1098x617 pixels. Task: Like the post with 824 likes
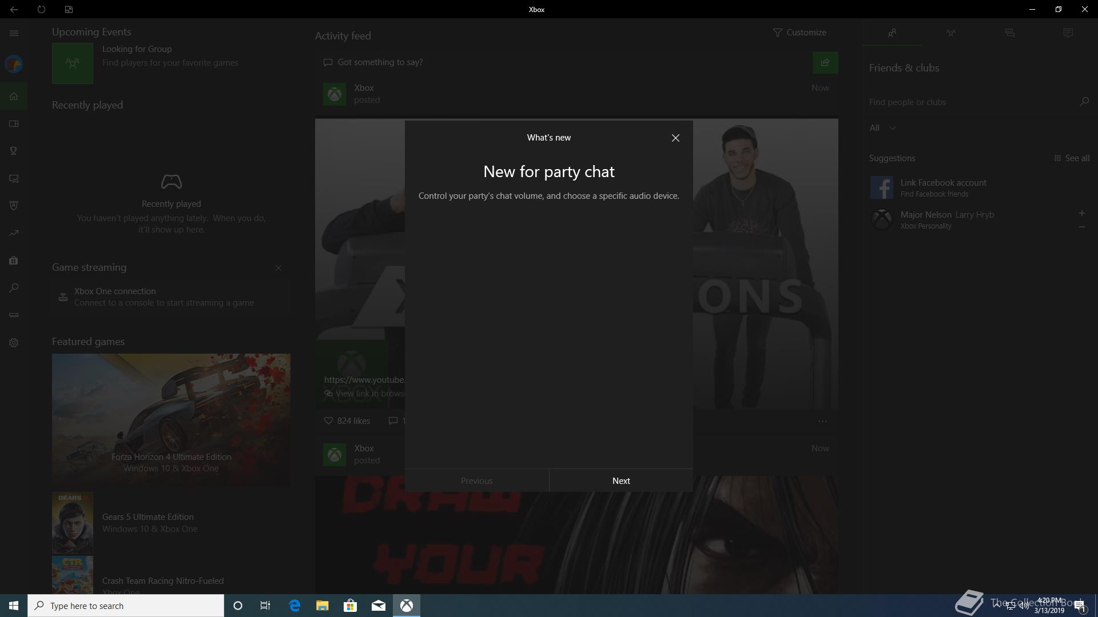point(347,421)
